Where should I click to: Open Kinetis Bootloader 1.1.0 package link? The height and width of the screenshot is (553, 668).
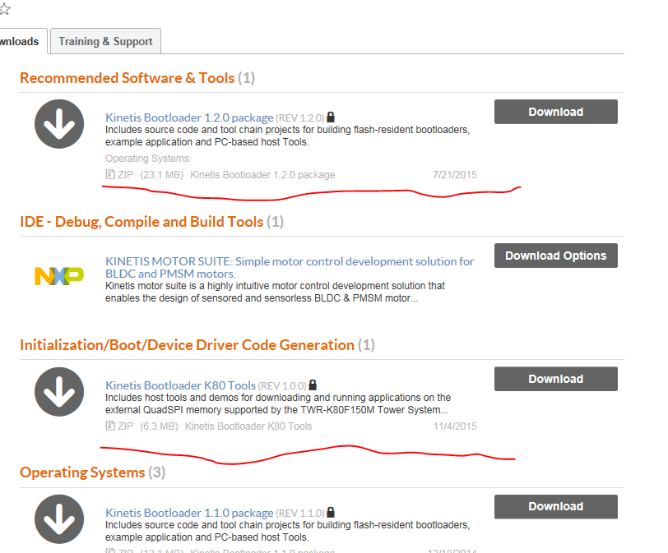point(189,513)
